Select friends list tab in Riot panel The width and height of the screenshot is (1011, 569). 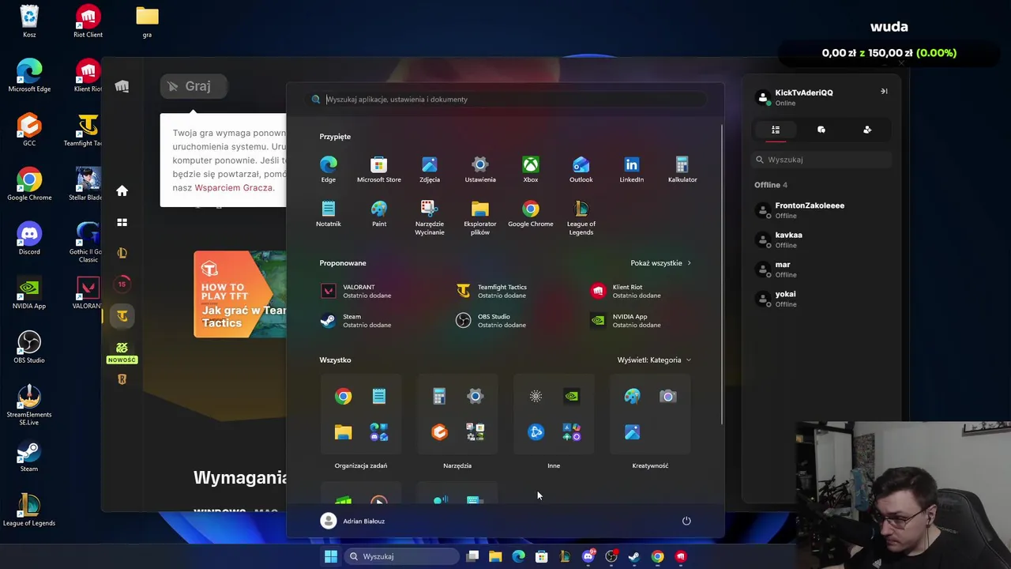click(x=776, y=130)
